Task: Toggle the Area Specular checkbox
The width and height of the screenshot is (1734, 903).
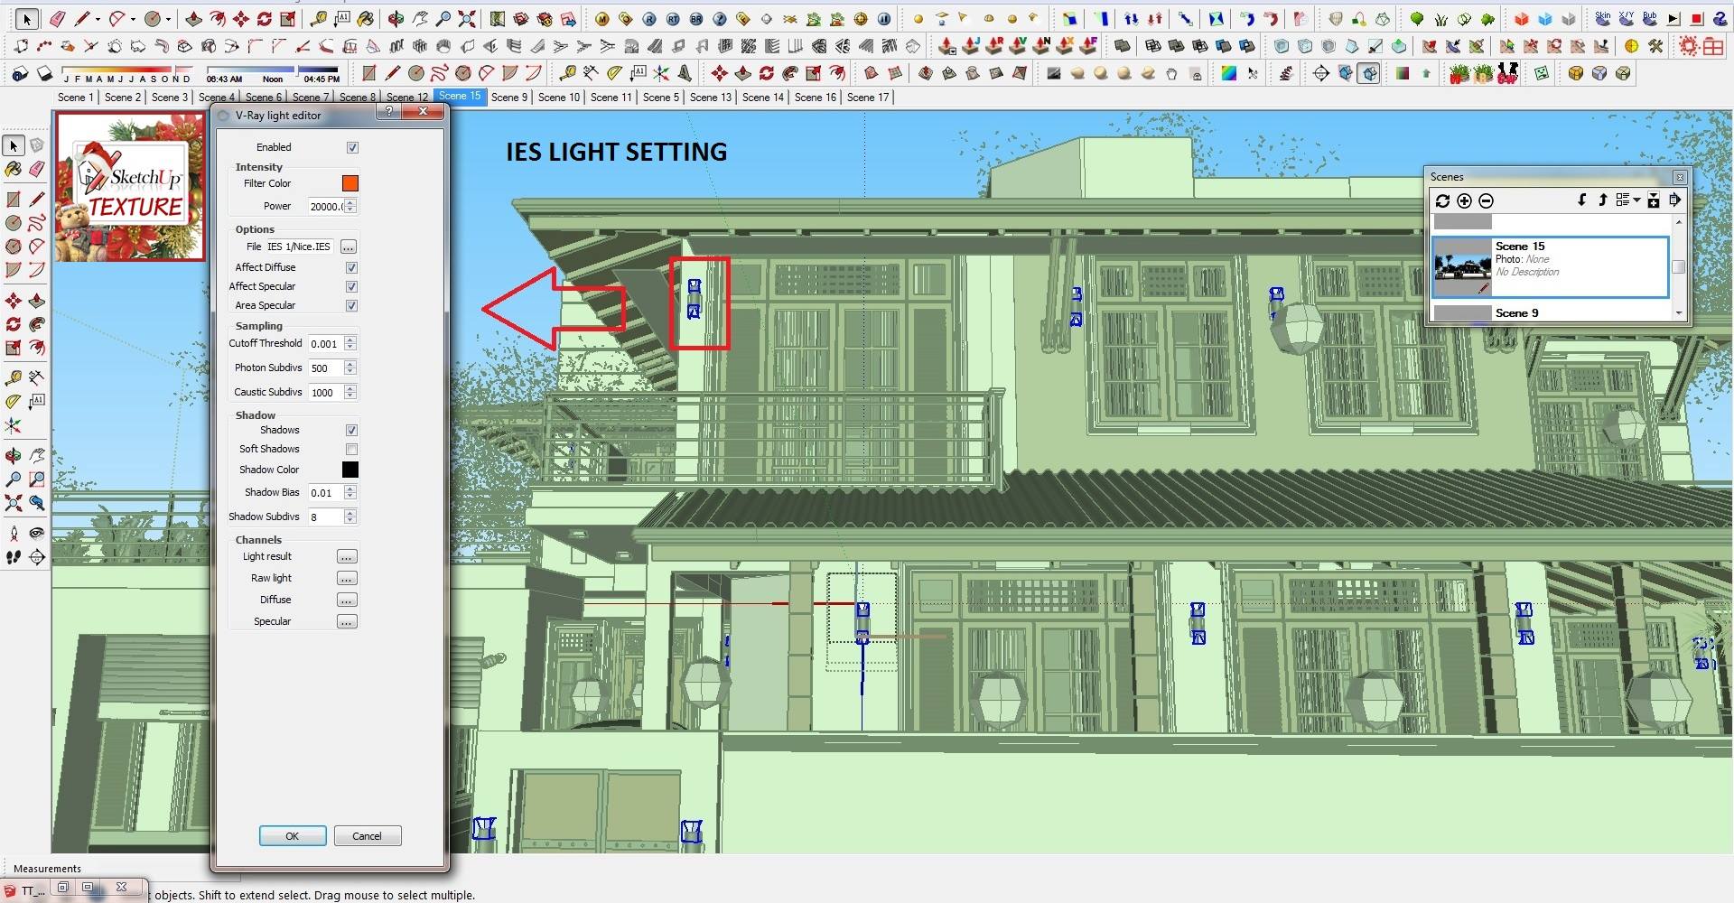Action: (352, 305)
